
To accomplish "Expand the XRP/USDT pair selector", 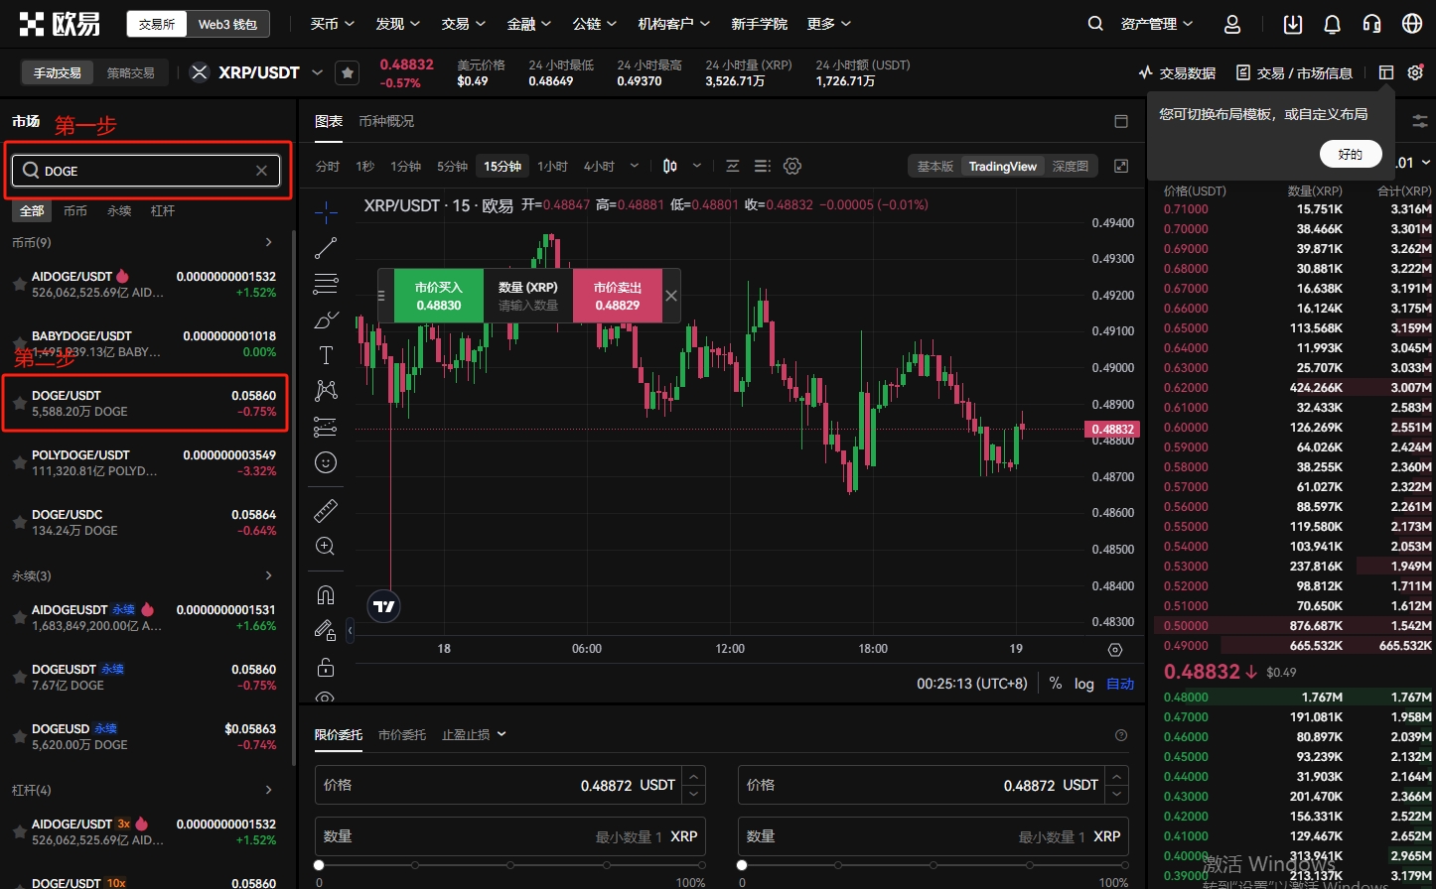I will point(318,72).
